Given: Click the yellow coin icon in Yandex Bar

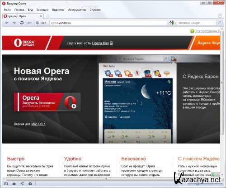Looking at the screenshot, I should (x=157, y=73).
